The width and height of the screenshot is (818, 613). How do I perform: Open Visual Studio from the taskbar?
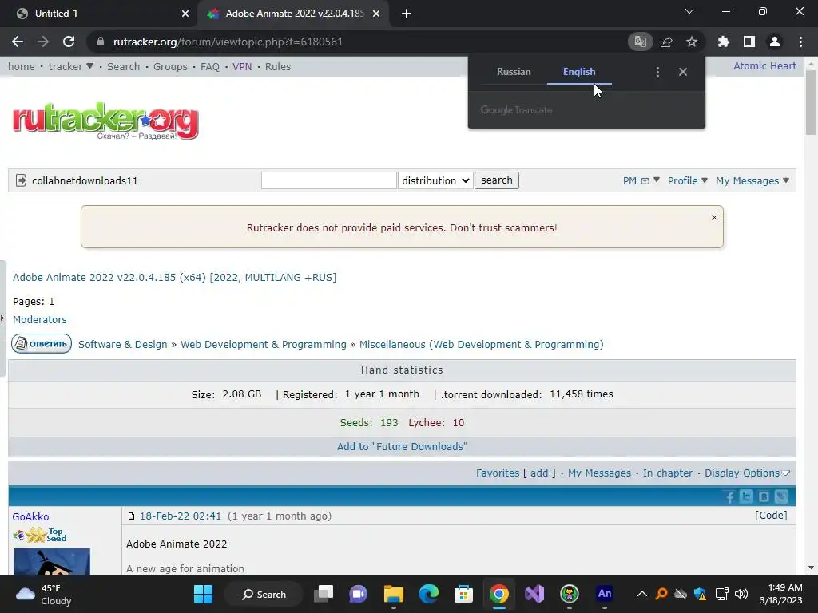[x=534, y=594]
